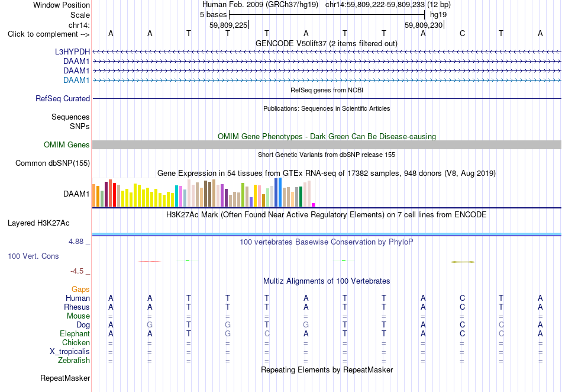Click 'Repeating Elements by RepeatMasker' title
Image resolution: width=562 pixels, height=392 pixels.
[x=327, y=369]
